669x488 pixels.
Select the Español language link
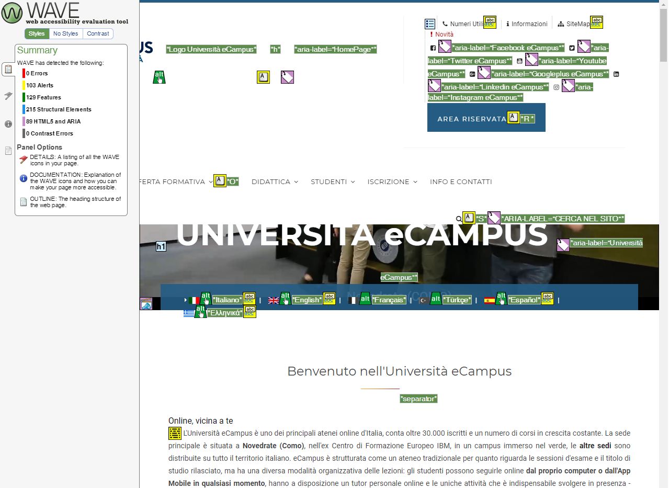(x=524, y=300)
